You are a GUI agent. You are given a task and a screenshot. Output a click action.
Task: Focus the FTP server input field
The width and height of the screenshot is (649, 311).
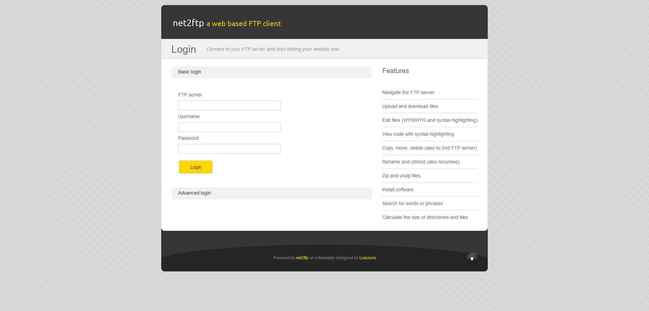click(230, 106)
